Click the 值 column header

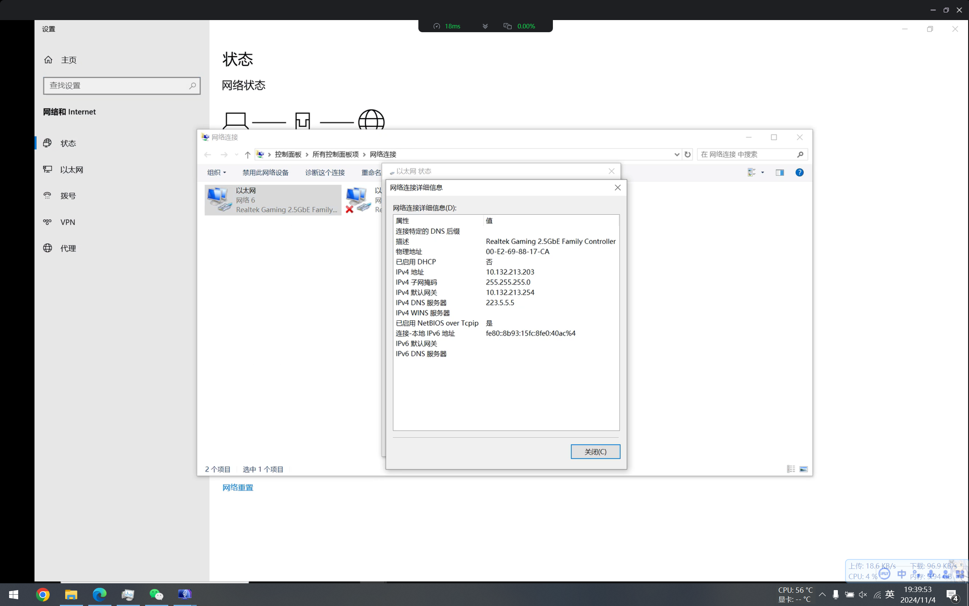tap(551, 220)
